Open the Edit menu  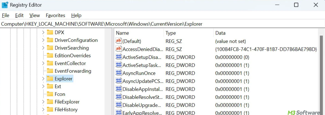click(19, 15)
